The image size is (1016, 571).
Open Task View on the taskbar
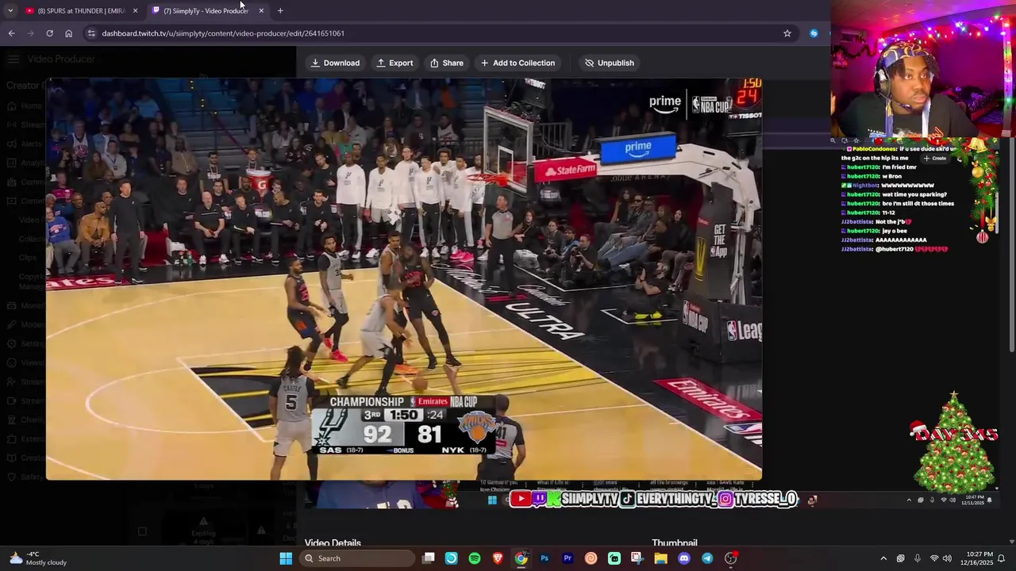[429, 558]
